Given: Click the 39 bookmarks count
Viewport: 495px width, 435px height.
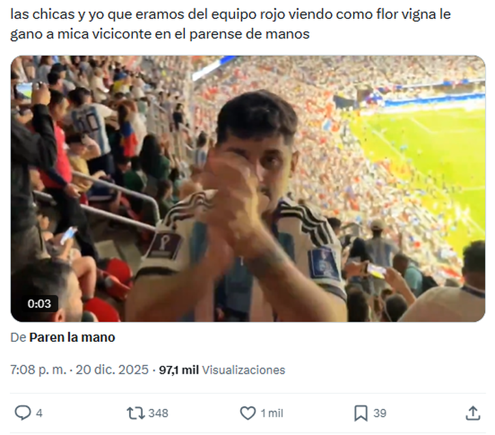Looking at the screenshot, I should click(x=380, y=414).
